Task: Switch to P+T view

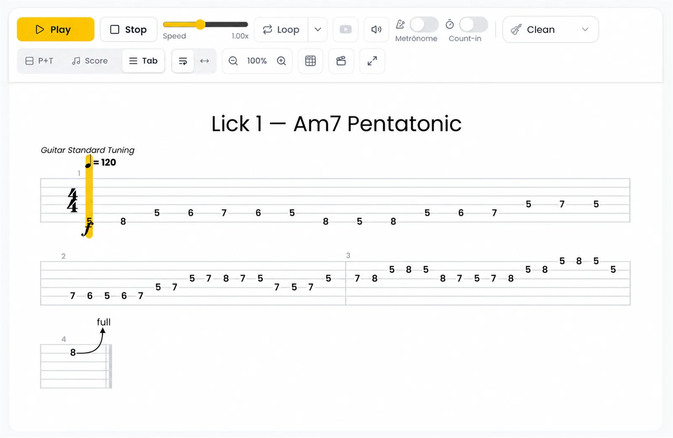Action: tap(39, 61)
